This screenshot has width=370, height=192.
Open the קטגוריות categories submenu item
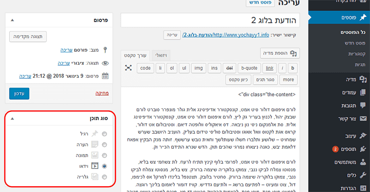[357, 54]
